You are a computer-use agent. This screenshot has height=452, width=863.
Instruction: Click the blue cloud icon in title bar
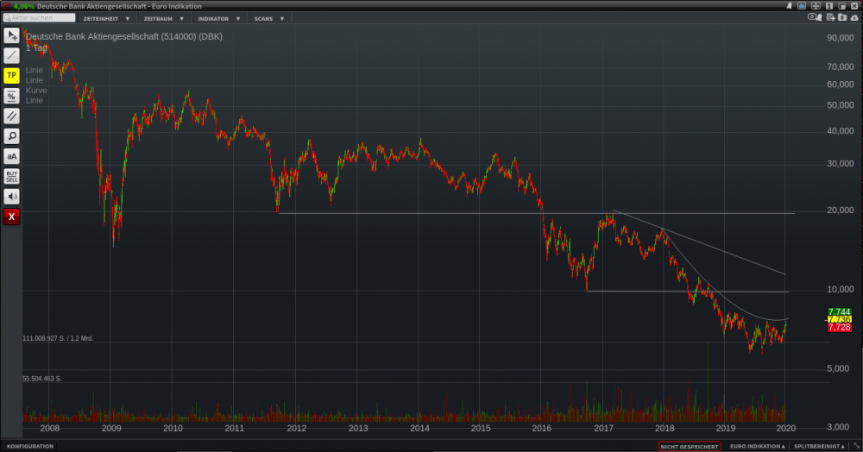pos(802,6)
